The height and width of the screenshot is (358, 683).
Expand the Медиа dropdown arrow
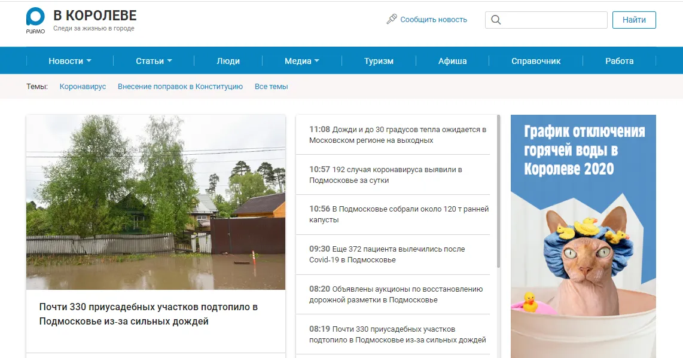[x=316, y=61]
